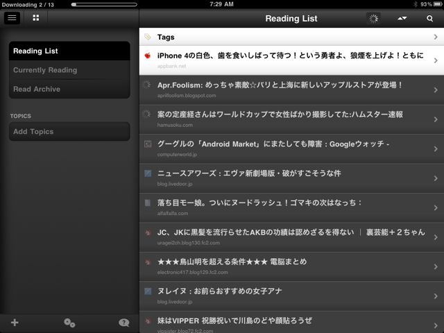Screen dimensions: 444x333
Task: Open the sort order arrows icon
Action: coord(402,19)
